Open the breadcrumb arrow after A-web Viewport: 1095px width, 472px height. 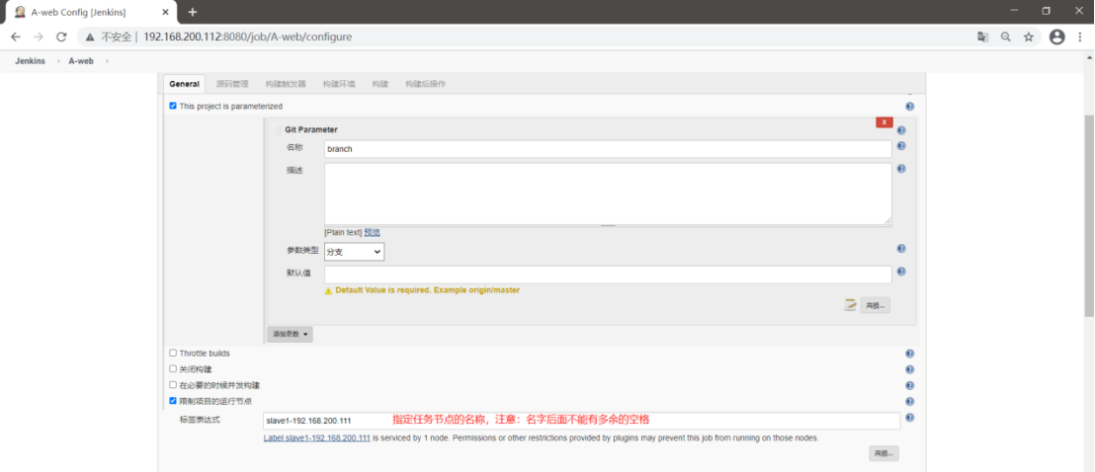point(106,61)
